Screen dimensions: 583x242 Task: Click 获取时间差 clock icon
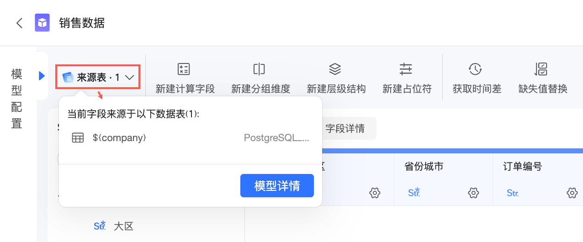click(475, 69)
